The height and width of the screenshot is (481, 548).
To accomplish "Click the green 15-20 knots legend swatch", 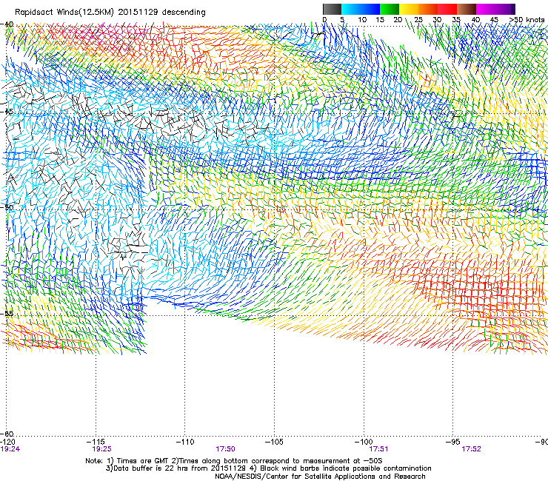I will click(390, 9).
